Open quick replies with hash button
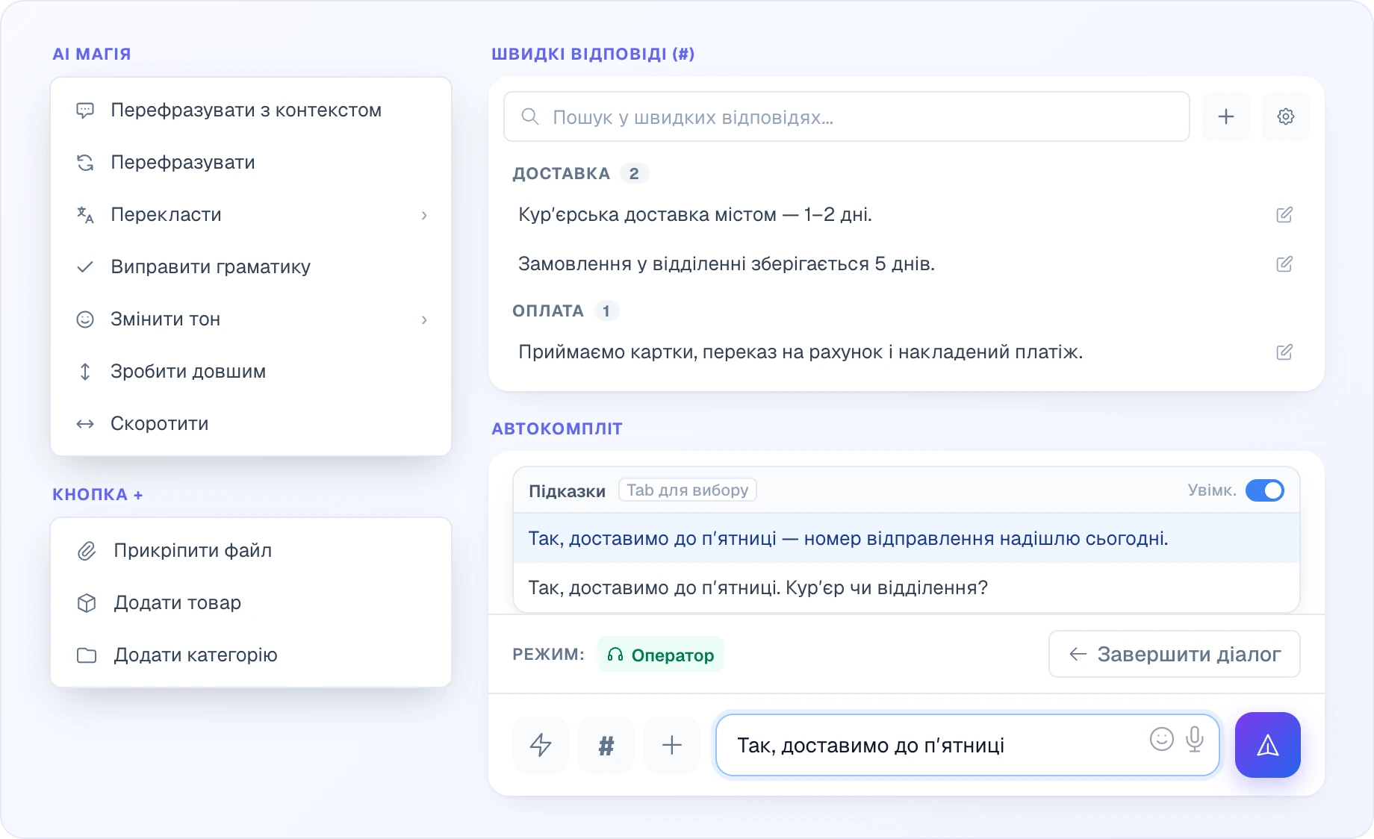The image size is (1374, 839). 606,745
